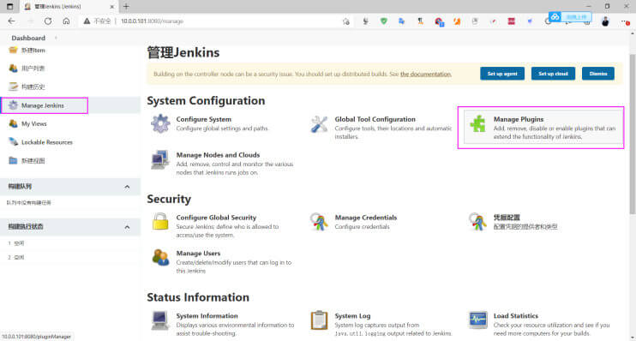
Task: Open the 凭据配置 link
Action: pyautogui.click(x=507, y=218)
